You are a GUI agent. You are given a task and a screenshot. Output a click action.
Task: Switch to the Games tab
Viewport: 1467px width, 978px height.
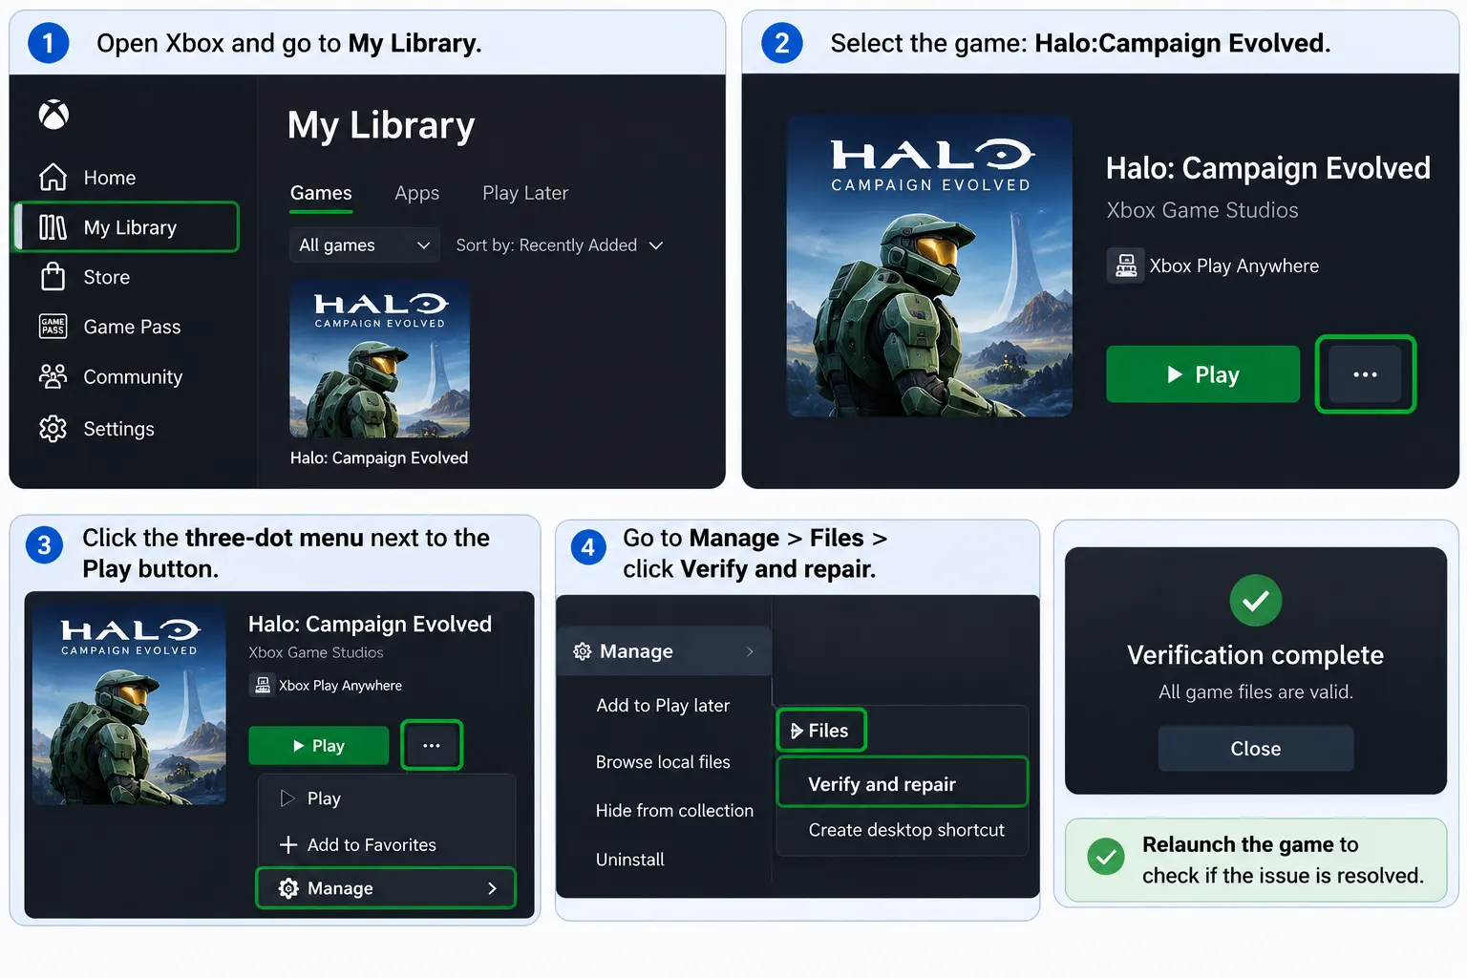[321, 194]
